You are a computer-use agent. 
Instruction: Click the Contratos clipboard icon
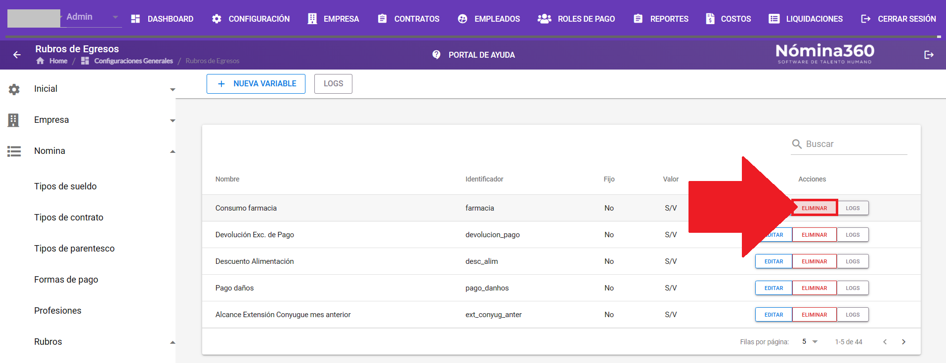[x=382, y=19]
